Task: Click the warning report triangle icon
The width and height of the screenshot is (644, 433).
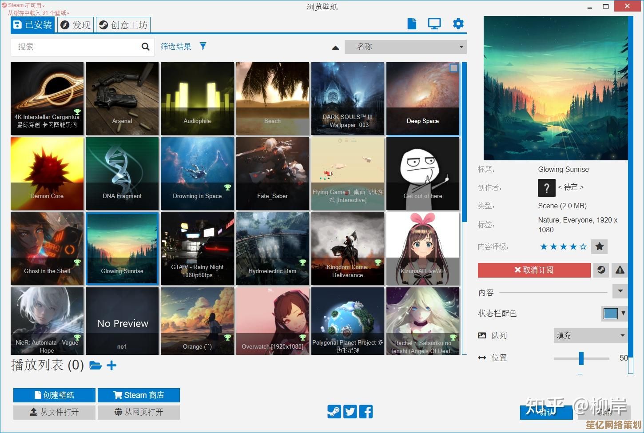Action: [x=620, y=270]
